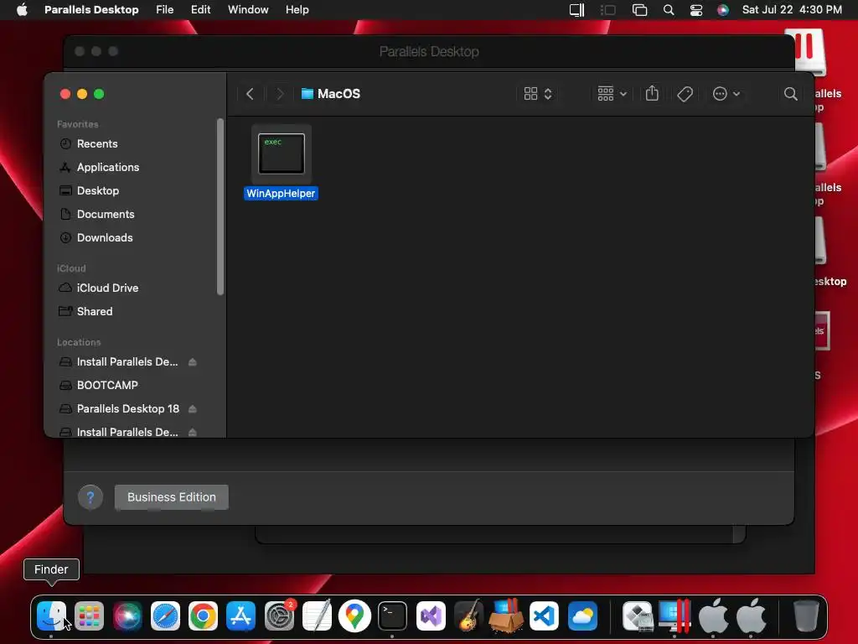Click the Siri icon in menu bar
Viewport: 858px width, 644px height.
tap(723, 10)
